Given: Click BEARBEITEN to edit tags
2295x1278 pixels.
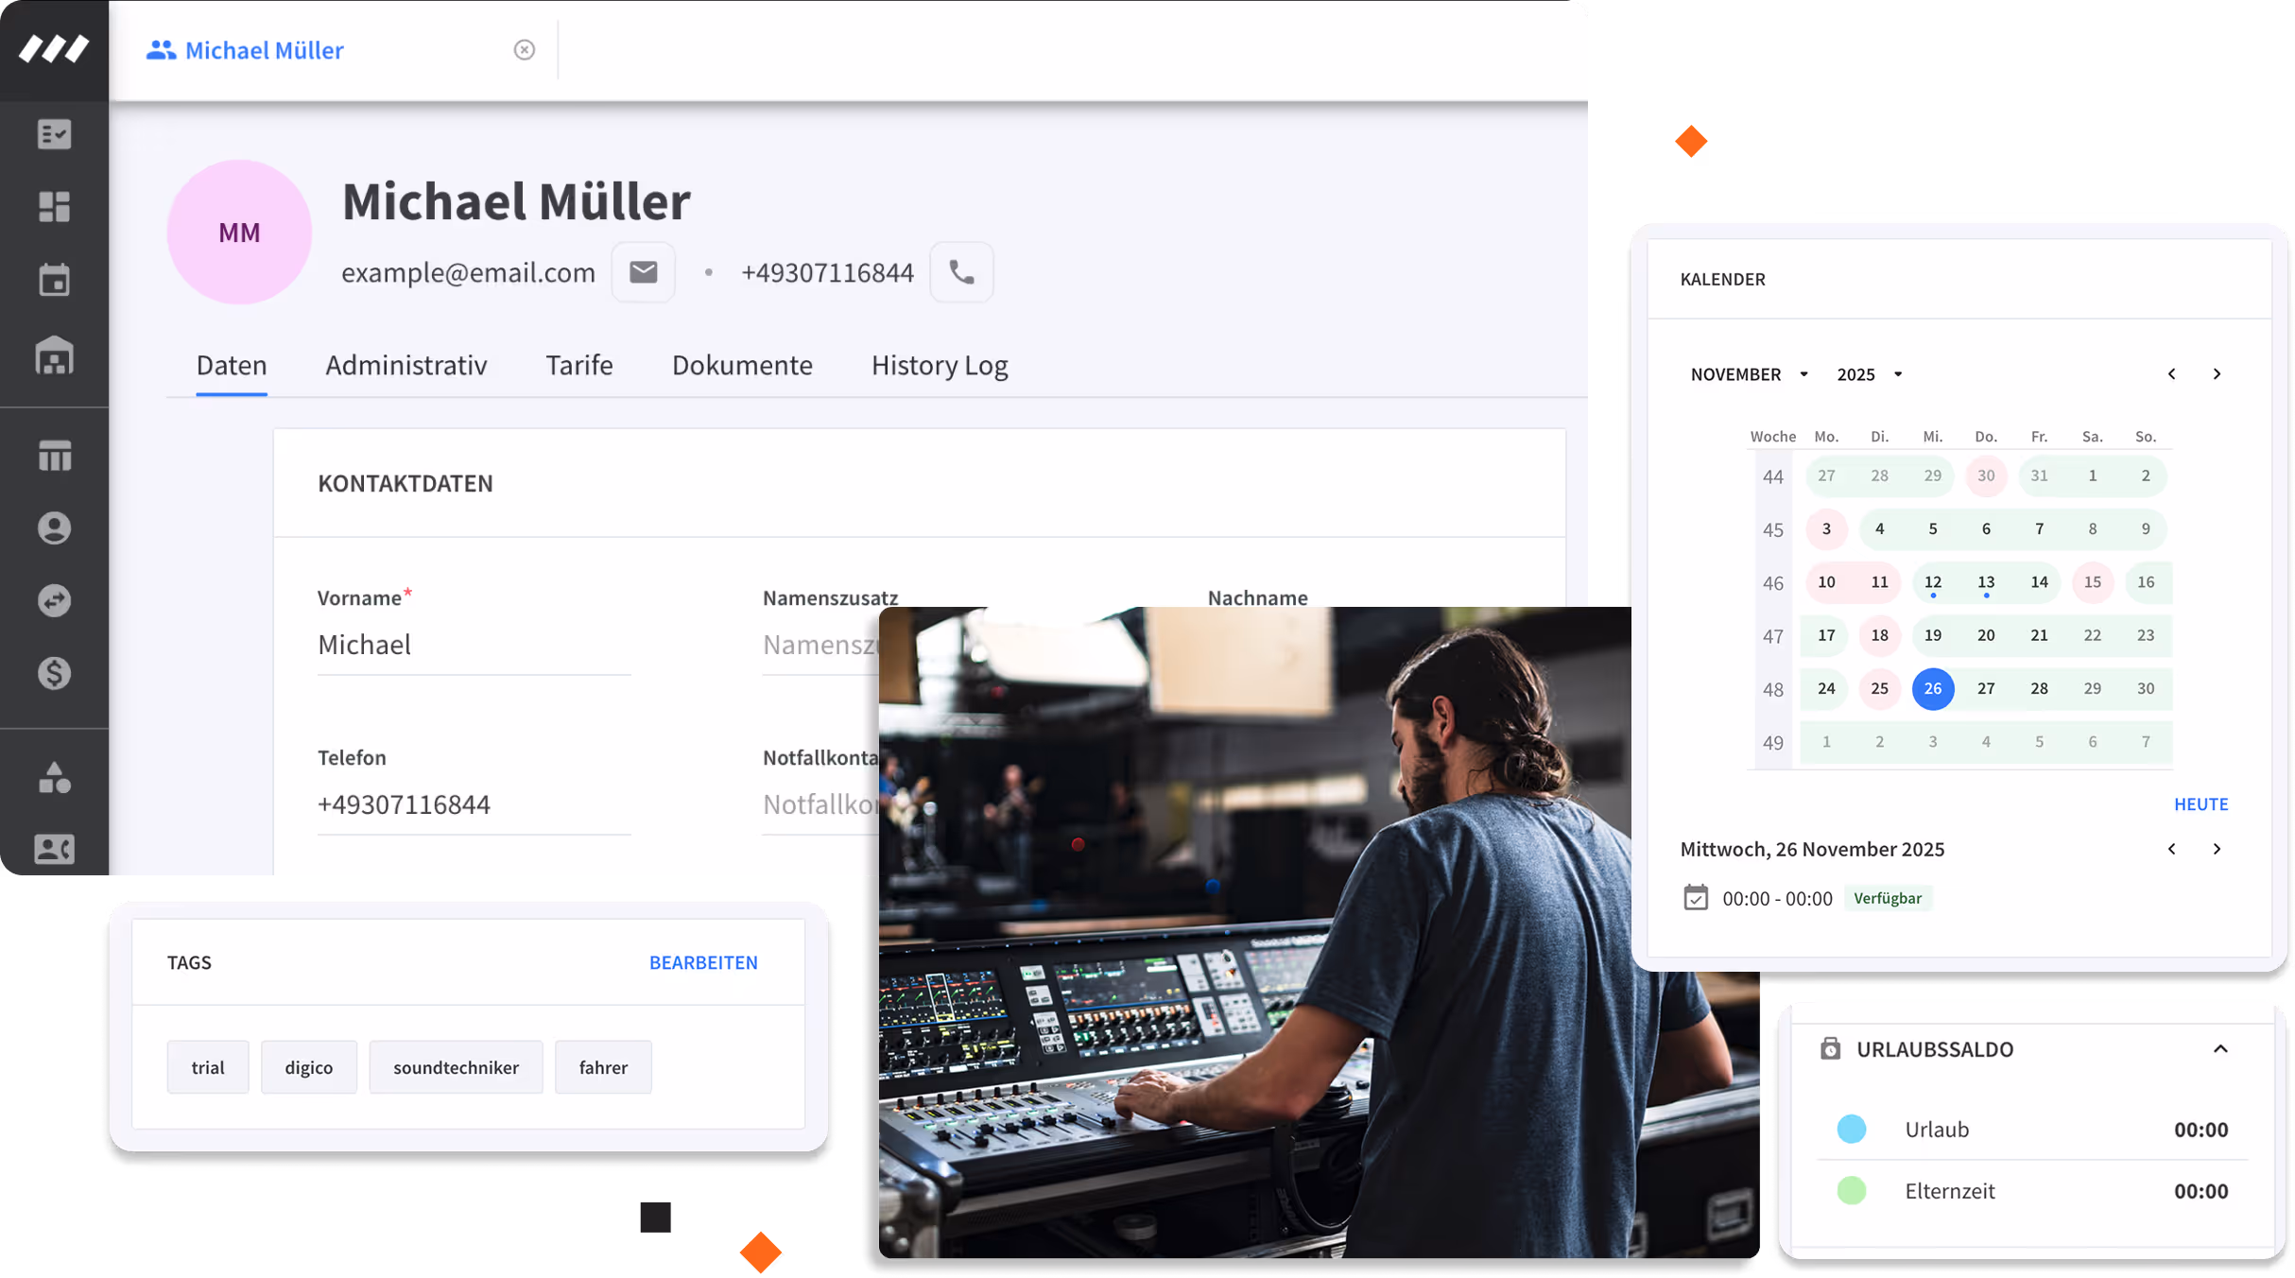Looking at the screenshot, I should [703, 962].
